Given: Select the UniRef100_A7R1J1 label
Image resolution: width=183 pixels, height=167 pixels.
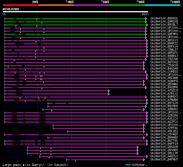Looking at the screenshot, I should tap(164, 94).
